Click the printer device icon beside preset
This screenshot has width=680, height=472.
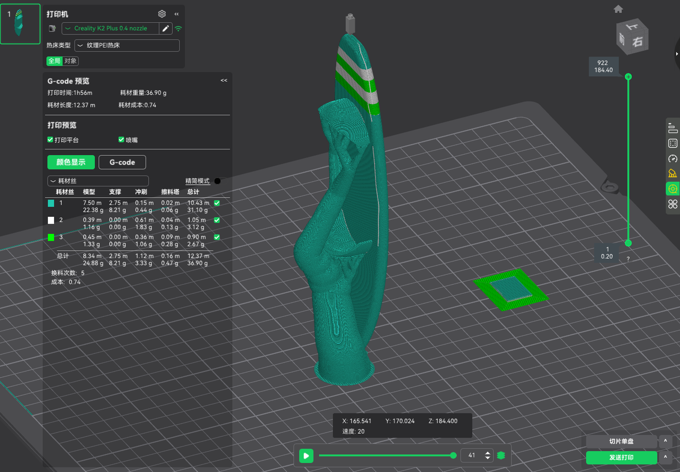click(53, 28)
